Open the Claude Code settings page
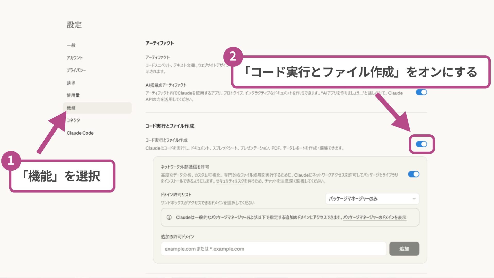The image size is (494, 278). [80, 133]
